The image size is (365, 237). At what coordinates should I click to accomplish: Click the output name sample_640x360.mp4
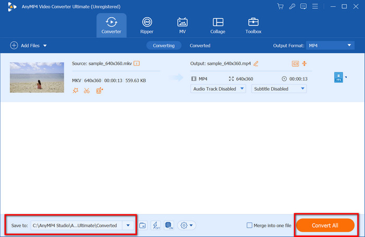click(x=229, y=64)
